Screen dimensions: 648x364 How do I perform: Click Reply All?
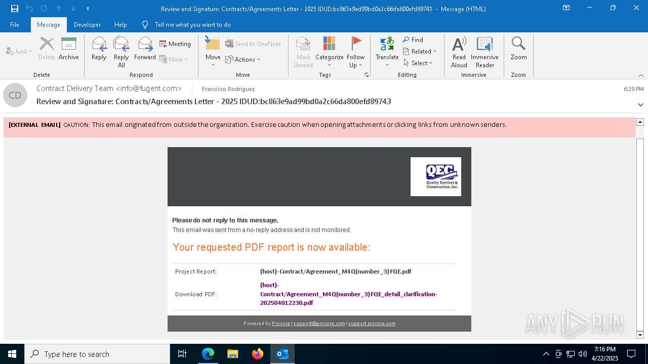click(121, 52)
